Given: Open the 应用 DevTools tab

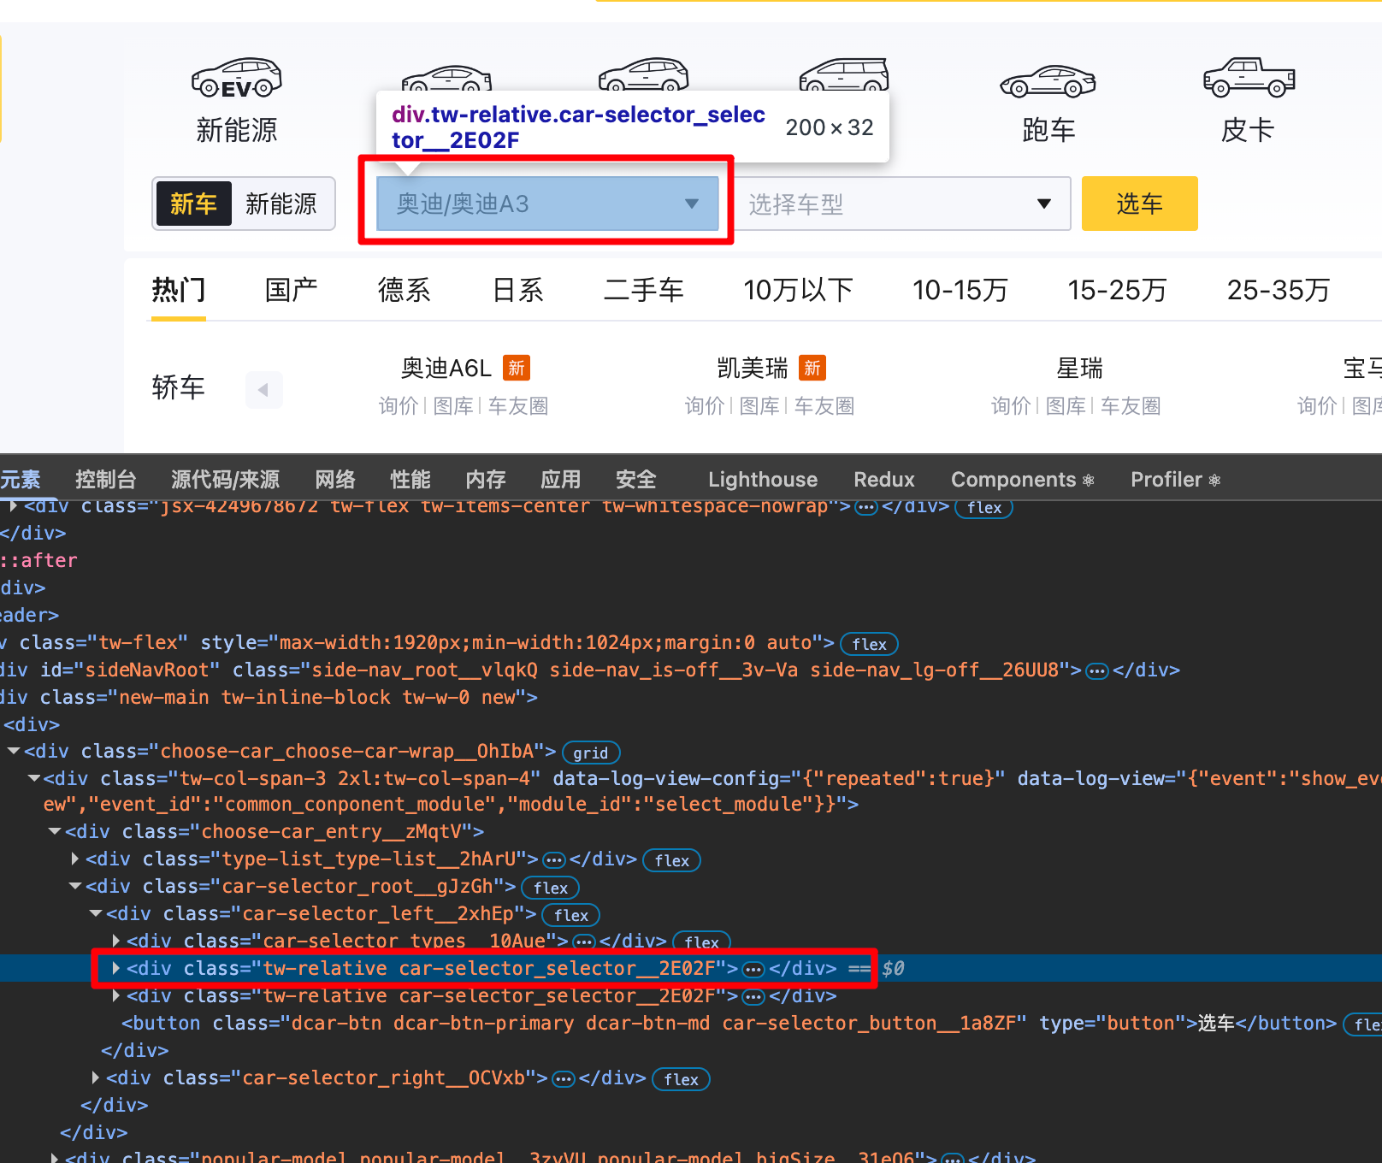Looking at the screenshot, I should [561, 480].
